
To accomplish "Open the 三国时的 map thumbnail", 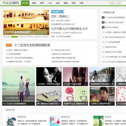I will (121, 77).
